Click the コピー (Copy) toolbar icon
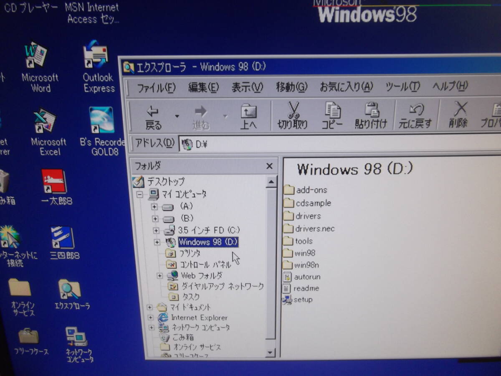Screen dimensions: 501x376 pyautogui.click(x=333, y=109)
